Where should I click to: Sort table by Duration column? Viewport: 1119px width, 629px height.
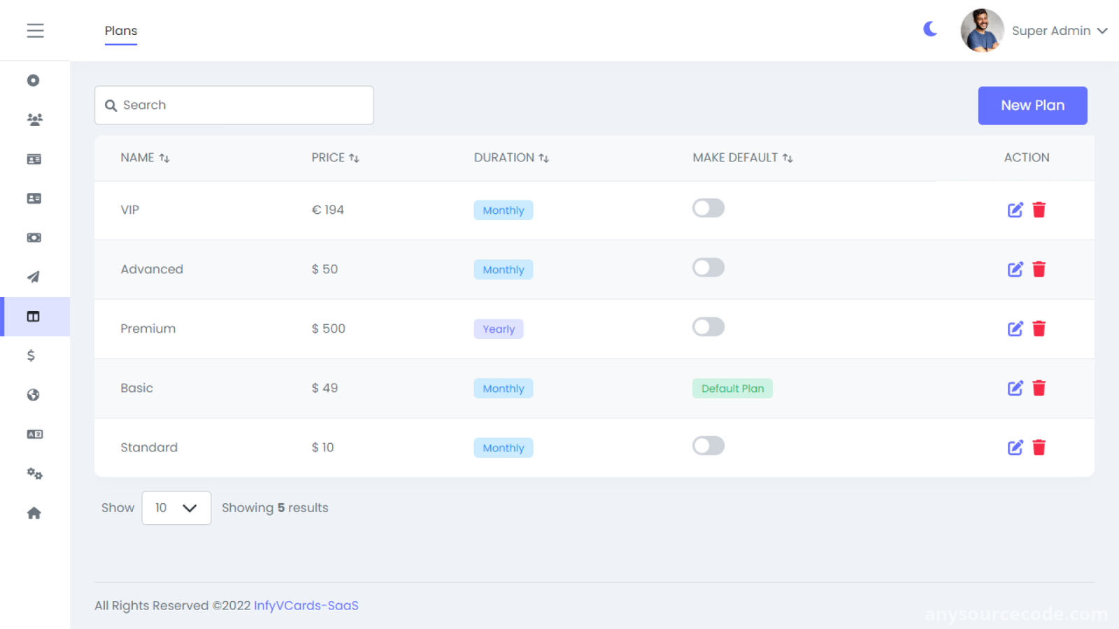coord(511,158)
